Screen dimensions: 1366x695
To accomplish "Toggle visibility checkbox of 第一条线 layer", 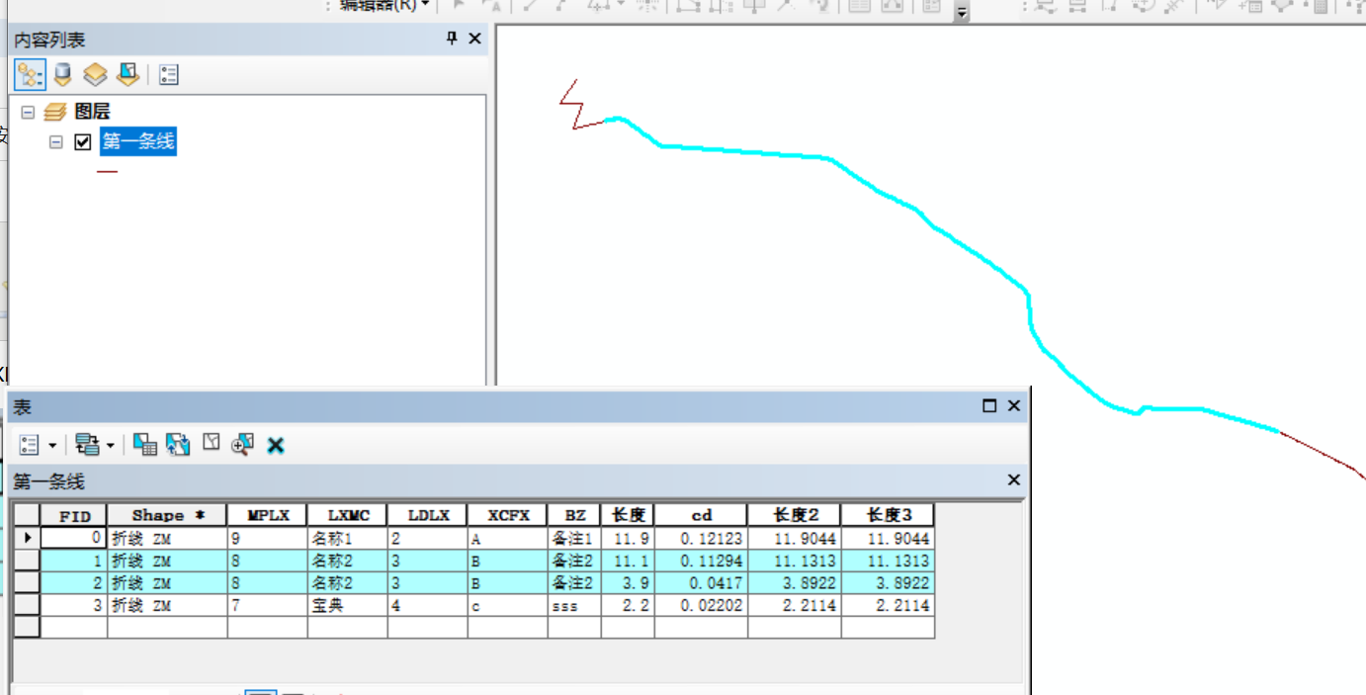I will (x=83, y=142).
